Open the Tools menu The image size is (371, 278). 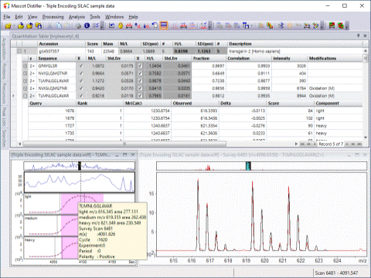[x=95, y=17]
